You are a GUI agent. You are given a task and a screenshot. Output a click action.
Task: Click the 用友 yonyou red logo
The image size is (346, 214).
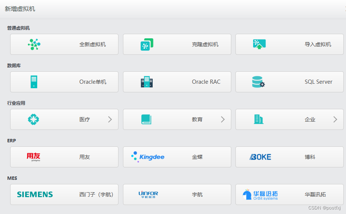(x=33, y=157)
